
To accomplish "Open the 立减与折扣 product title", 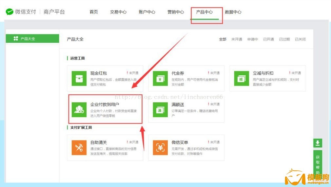I will tap(263, 73).
